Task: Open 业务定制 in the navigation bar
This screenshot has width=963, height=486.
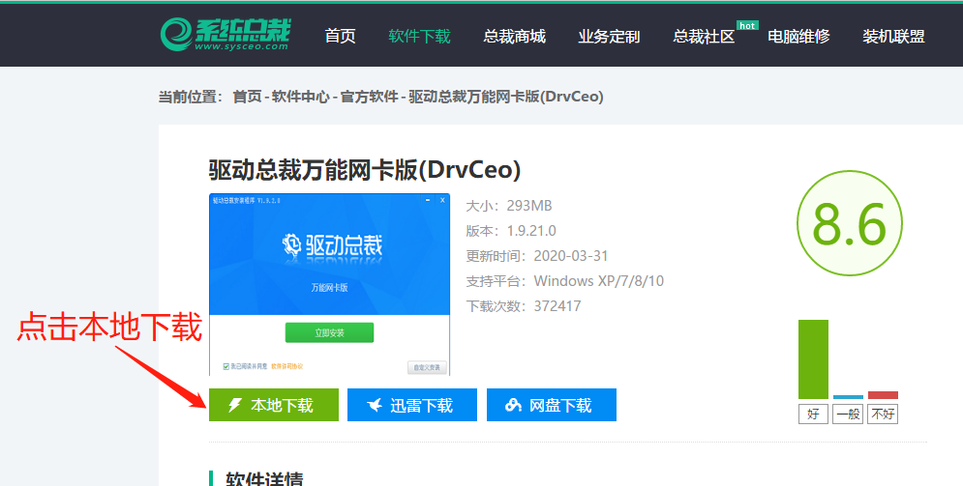Action: [x=609, y=36]
